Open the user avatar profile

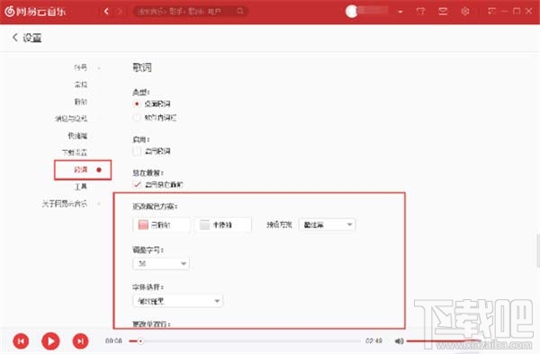(x=351, y=12)
